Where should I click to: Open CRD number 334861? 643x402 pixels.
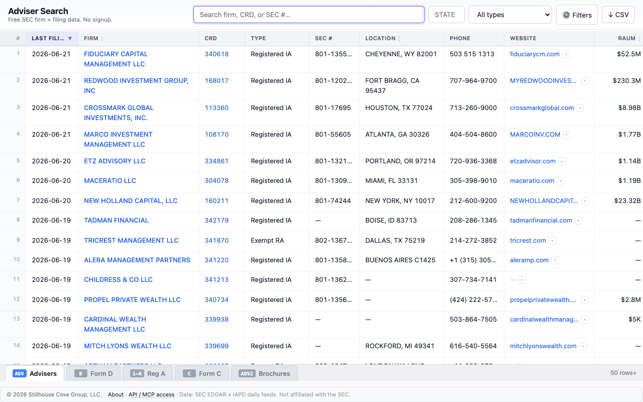pyautogui.click(x=217, y=161)
